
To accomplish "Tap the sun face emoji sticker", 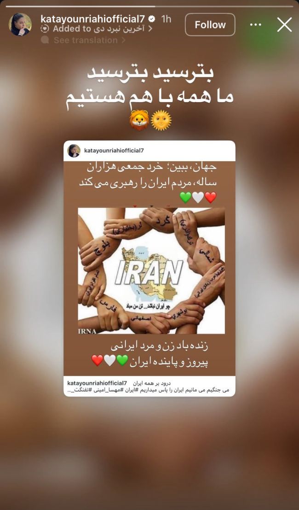I will click(x=161, y=120).
